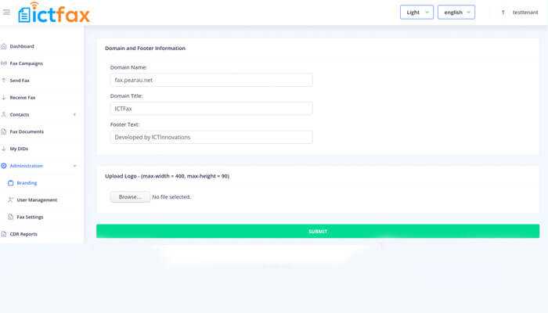This screenshot has height=313, width=548.
Task: Click the Fax Campaigns sidebar icon
Action: 4,63
